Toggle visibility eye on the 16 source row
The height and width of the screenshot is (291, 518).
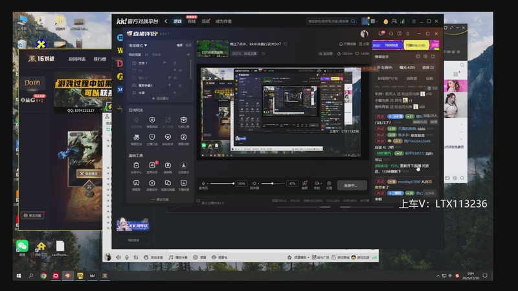(x=181, y=70)
